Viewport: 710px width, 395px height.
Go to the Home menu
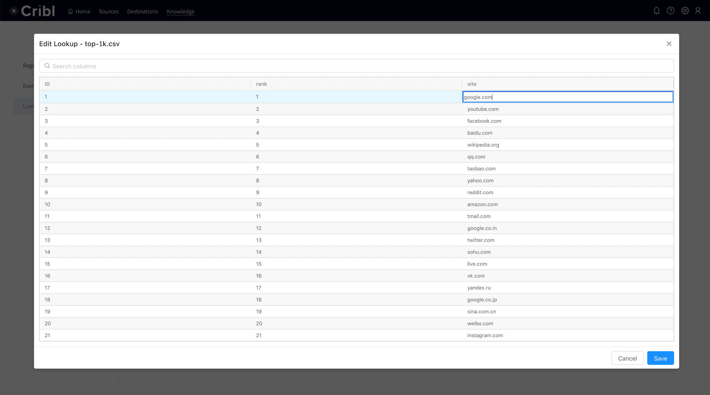pos(79,11)
